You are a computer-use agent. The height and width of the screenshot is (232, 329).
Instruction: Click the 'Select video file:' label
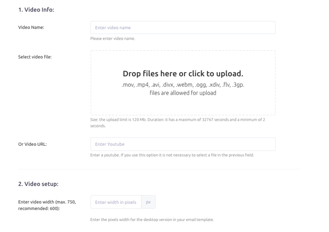tap(35, 57)
